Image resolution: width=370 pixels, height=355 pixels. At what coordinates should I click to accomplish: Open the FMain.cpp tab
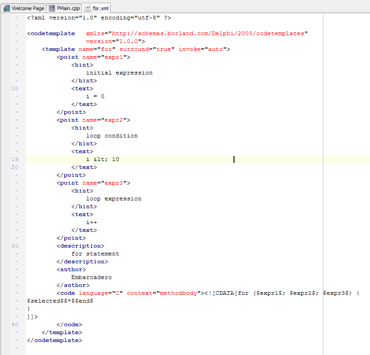68,8
